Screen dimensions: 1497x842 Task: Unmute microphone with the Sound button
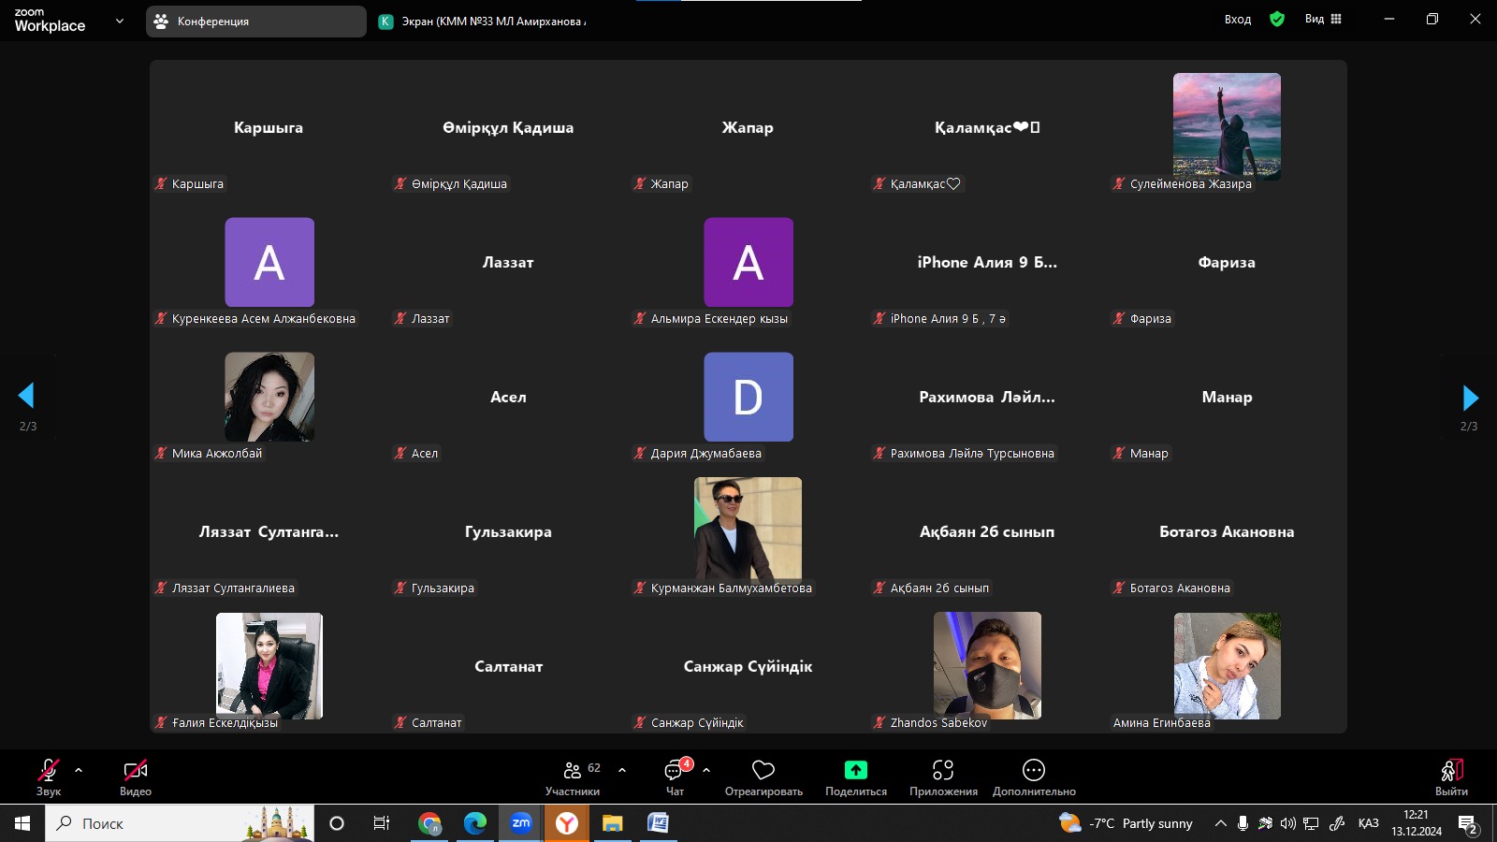click(49, 770)
